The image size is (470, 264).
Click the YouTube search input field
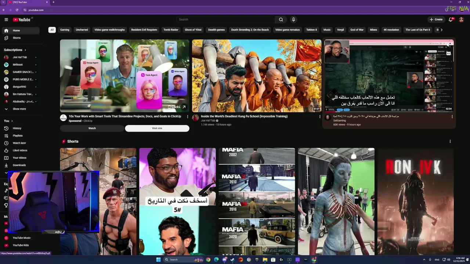point(226,19)
